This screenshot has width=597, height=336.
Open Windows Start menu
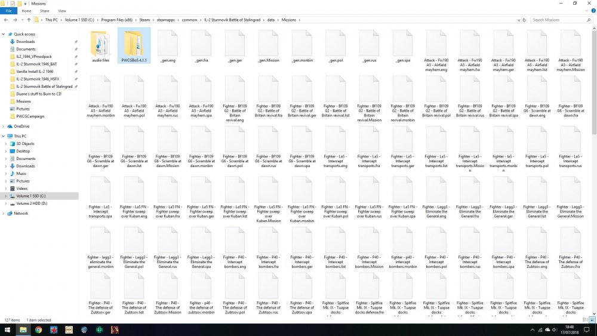click(7, 330)
